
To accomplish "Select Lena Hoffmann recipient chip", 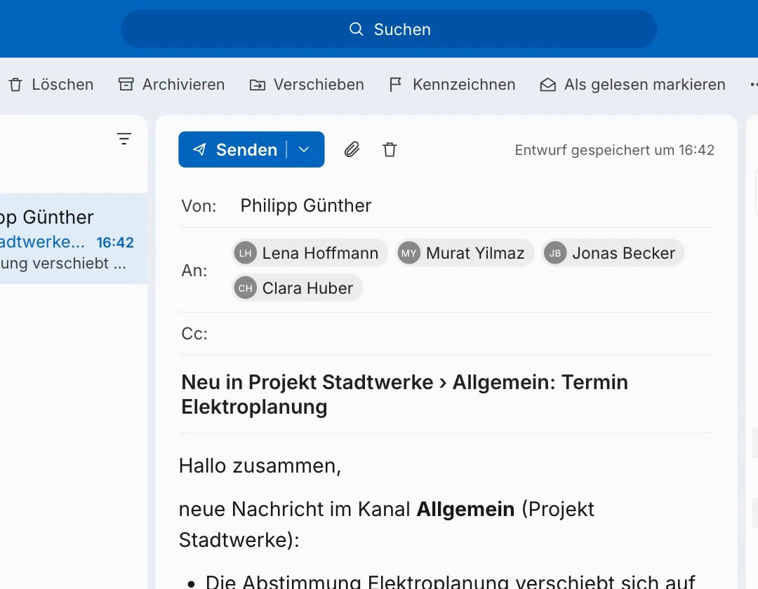I will [310, 253].
